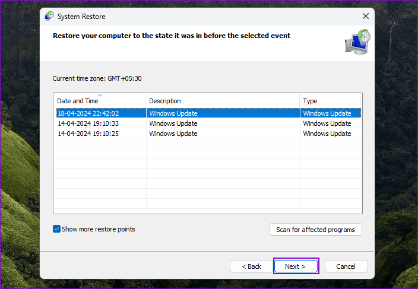The height and width of the screenshot is (289, 418).
Task: Click the Current time zone GMT+05:30 text
Action: [x=97, y=78]
